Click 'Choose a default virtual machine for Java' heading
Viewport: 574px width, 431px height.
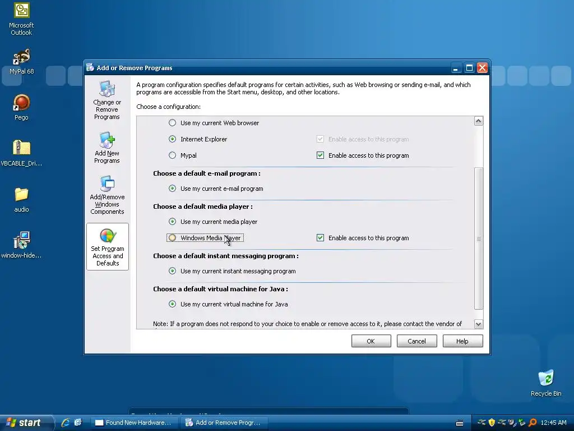[x=220, y=289]
